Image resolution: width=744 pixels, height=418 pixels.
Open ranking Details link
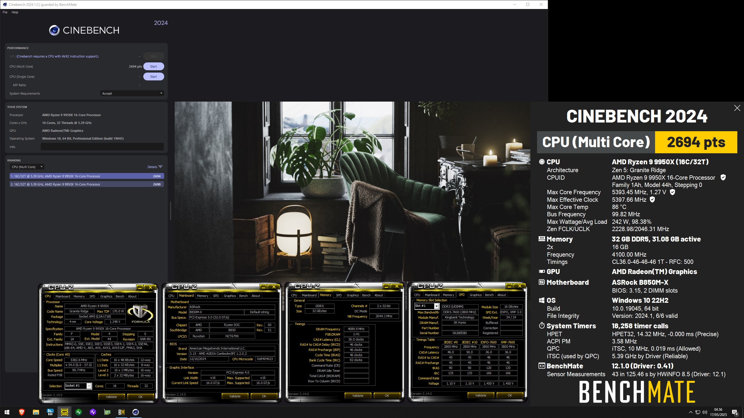pyautogui.click(x=152, y=167)
